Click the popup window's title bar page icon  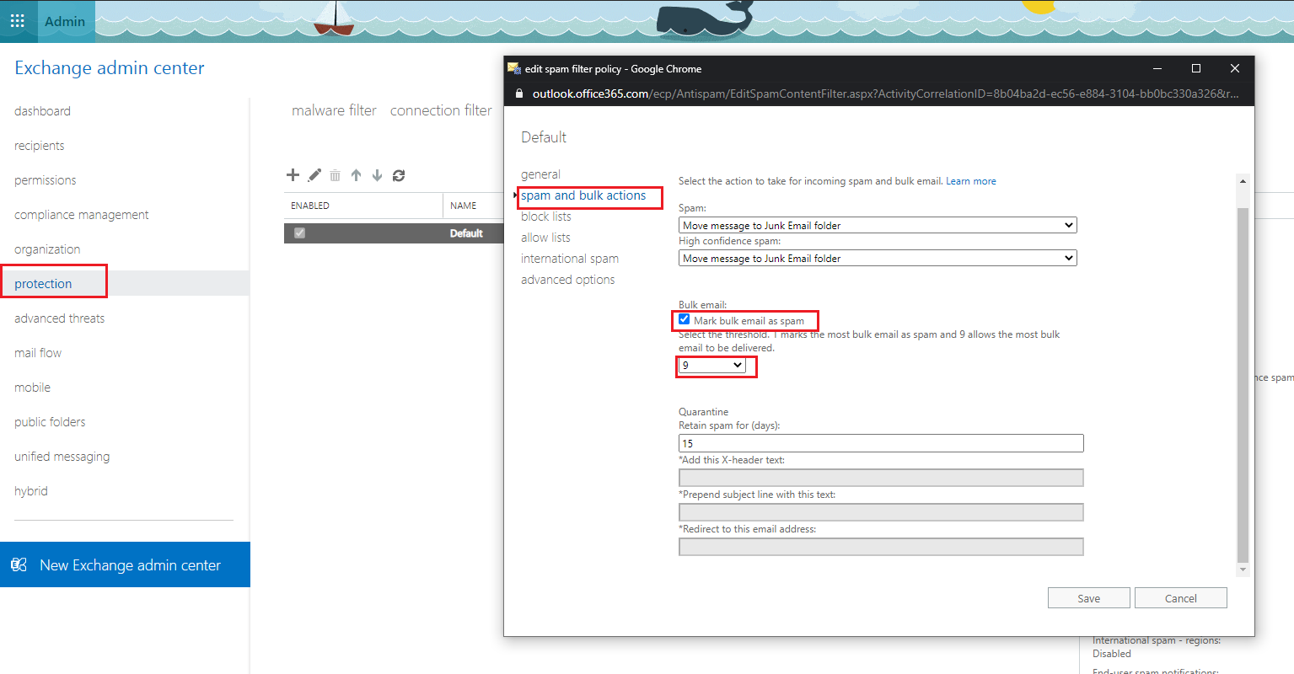click(x=513, y=68)
